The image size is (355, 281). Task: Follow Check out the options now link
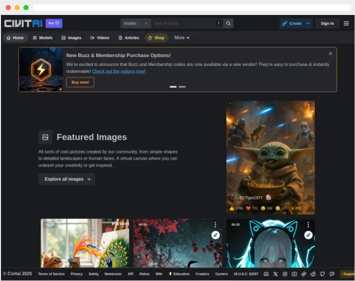[x=118, y=71]
